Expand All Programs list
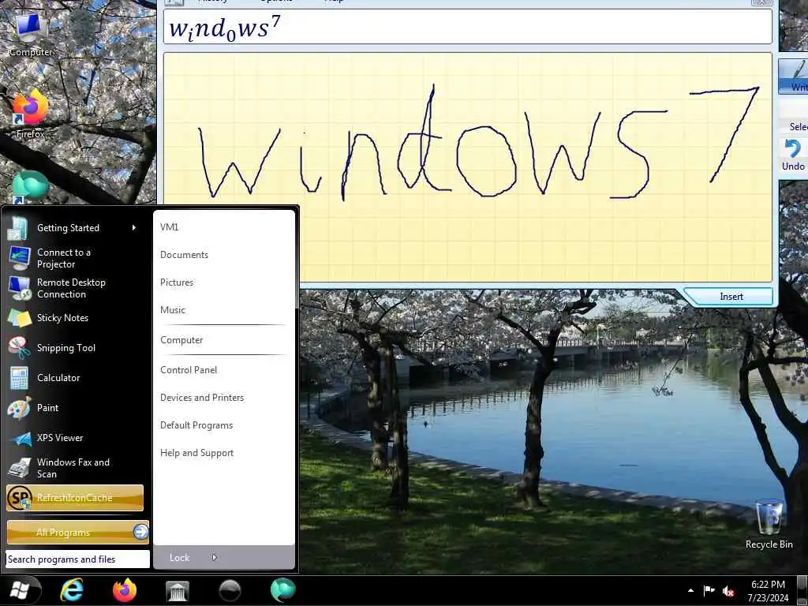 [x=78, y=533]
